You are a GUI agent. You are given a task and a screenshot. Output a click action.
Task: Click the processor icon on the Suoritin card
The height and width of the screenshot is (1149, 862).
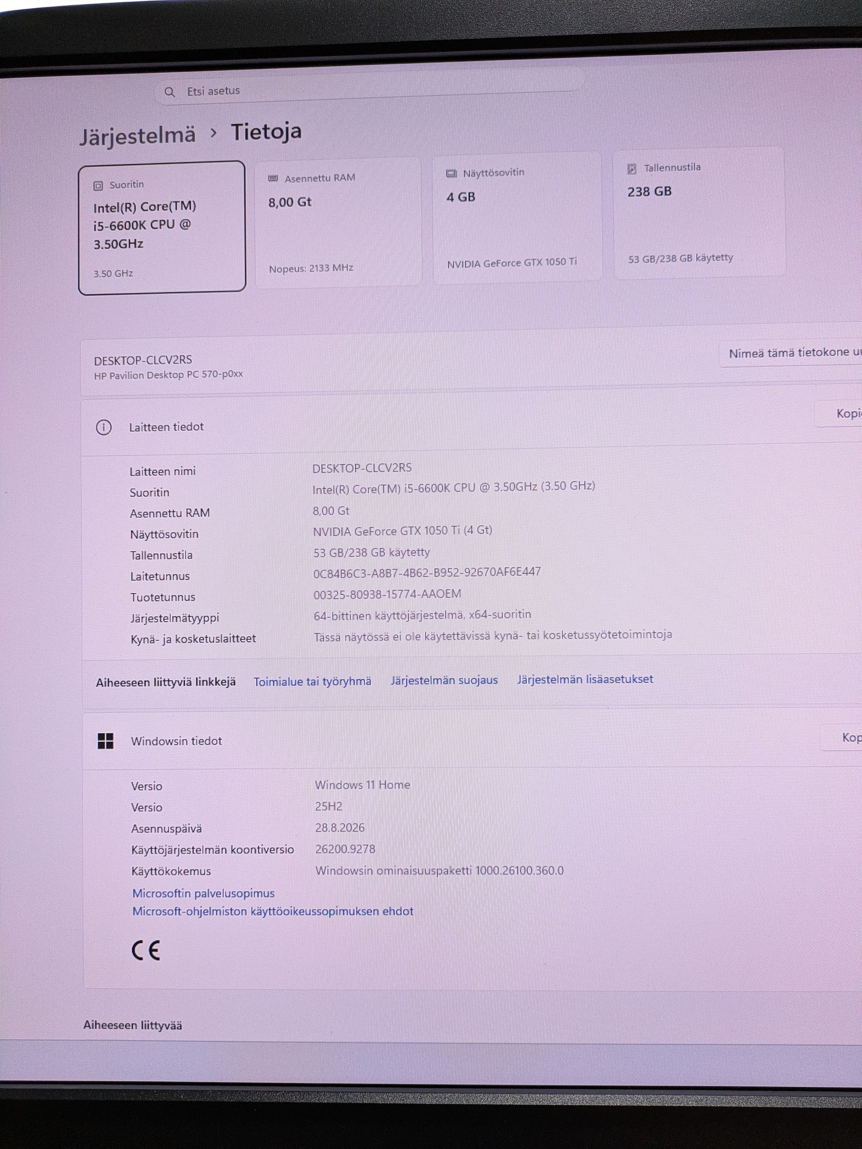click(98, 185)
